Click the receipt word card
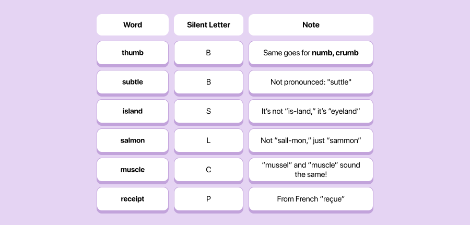 tap(133, 199)
